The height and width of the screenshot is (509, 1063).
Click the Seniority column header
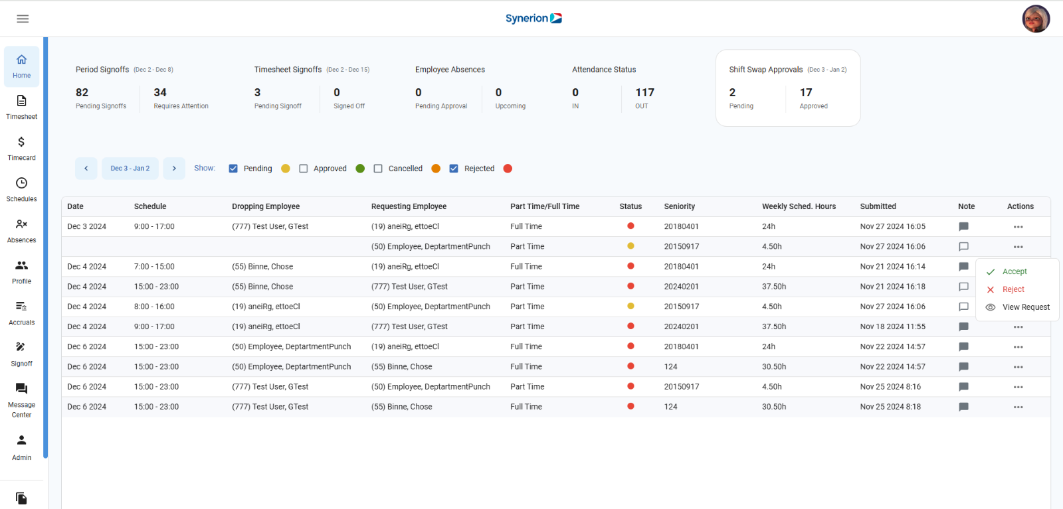(680, 206)
